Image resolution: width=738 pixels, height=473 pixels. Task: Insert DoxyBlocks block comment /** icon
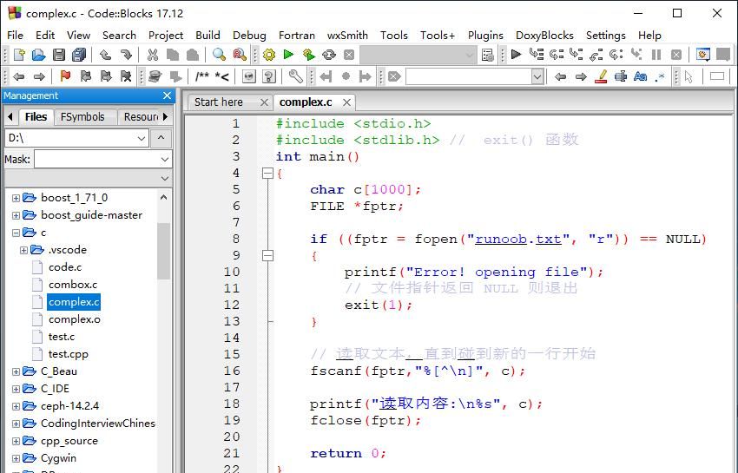202,76
